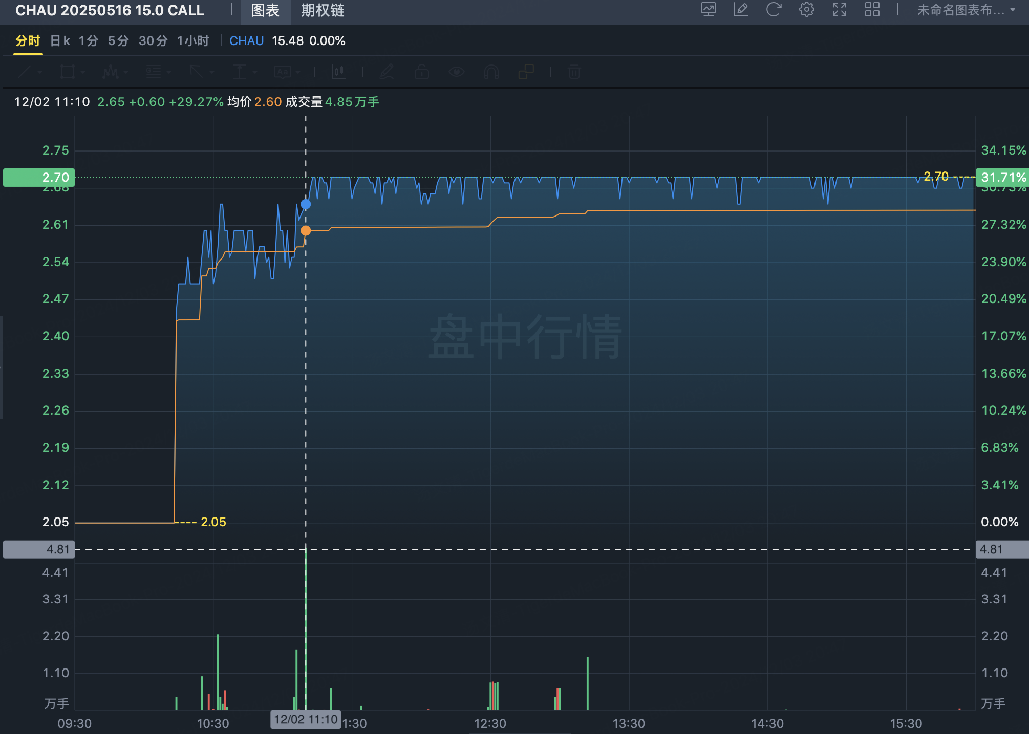Screen dimensions: 1029x734
Task: Click the blue price point on the crosshair
Action: 306,204
